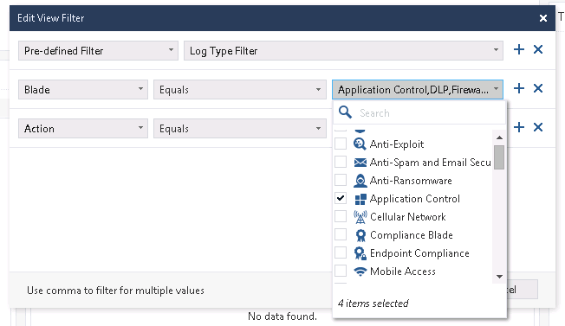The width and height of the screenshot is (565, 326).
Task: Collapse the Application Control,DLP,Firewall values dropdown
Action: click(418, 89)
